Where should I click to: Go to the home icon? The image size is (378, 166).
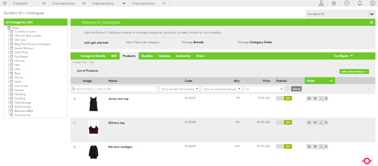pyautogui.click(x=5, y=3)
